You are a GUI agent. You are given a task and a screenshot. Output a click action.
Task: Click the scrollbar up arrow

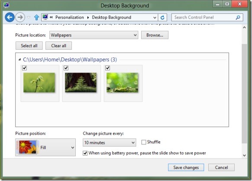tap(245, 27)
